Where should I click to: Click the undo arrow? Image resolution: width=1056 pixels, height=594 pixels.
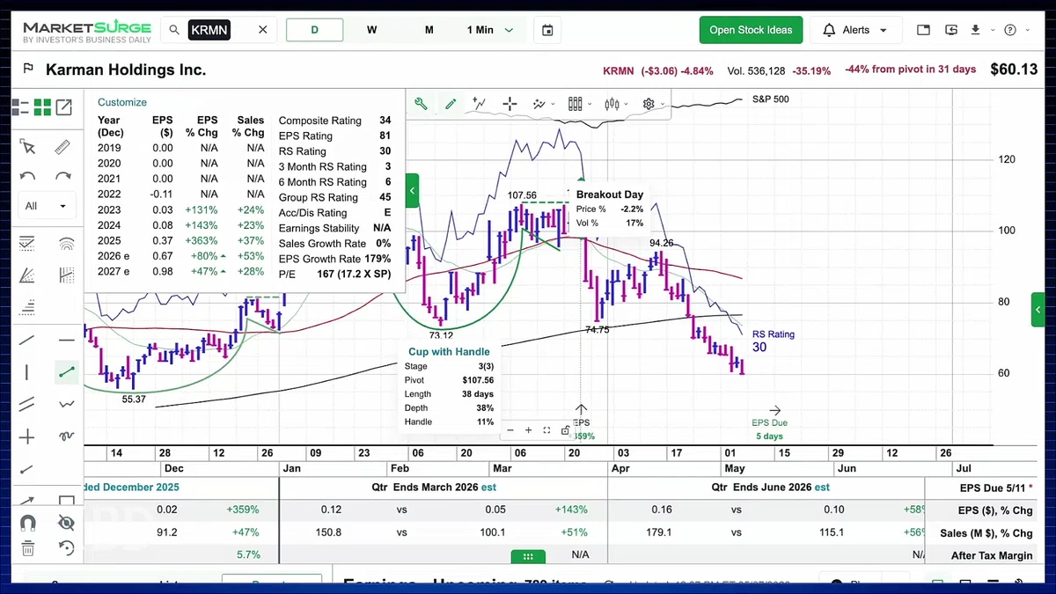[27, 176]
